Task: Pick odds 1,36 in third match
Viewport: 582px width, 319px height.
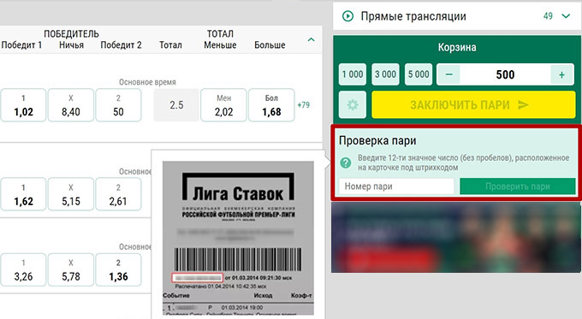Action: 118,269
